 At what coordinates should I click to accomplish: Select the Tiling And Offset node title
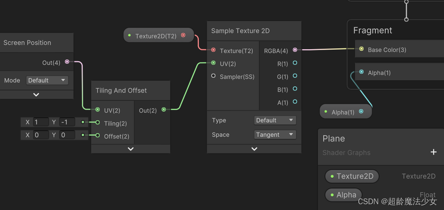[x=121, y=91]
